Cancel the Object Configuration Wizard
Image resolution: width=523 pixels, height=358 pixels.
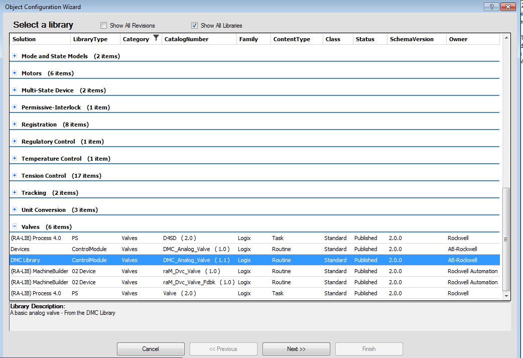click(151, 348)
